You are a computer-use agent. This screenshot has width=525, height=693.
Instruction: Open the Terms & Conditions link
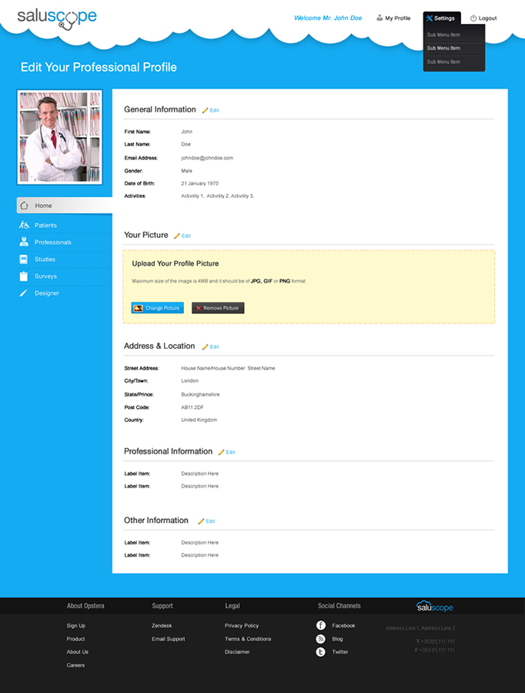(248, 638)
